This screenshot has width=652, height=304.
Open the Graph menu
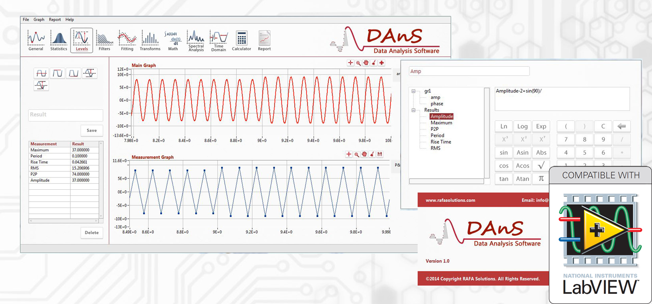39,20
